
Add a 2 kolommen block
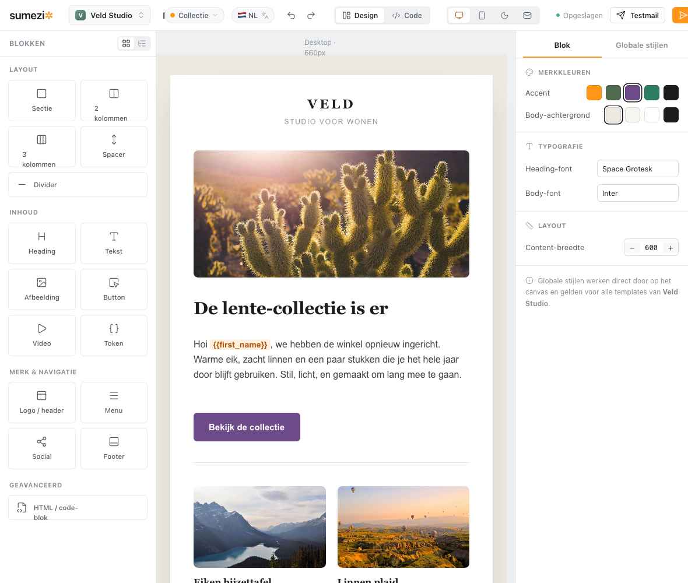(x=114, y=100)
